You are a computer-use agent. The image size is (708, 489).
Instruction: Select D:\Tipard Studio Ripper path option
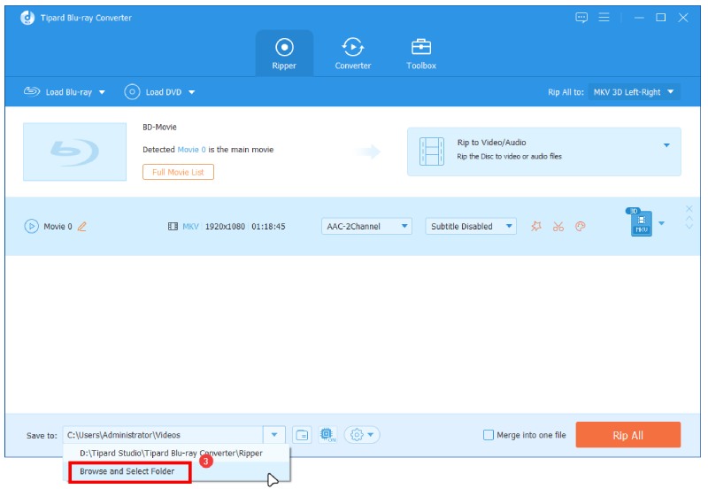176,453
